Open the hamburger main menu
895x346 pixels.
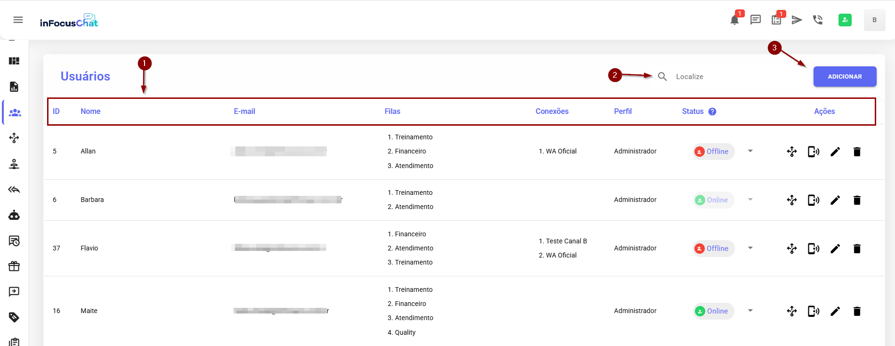[18, 20]
